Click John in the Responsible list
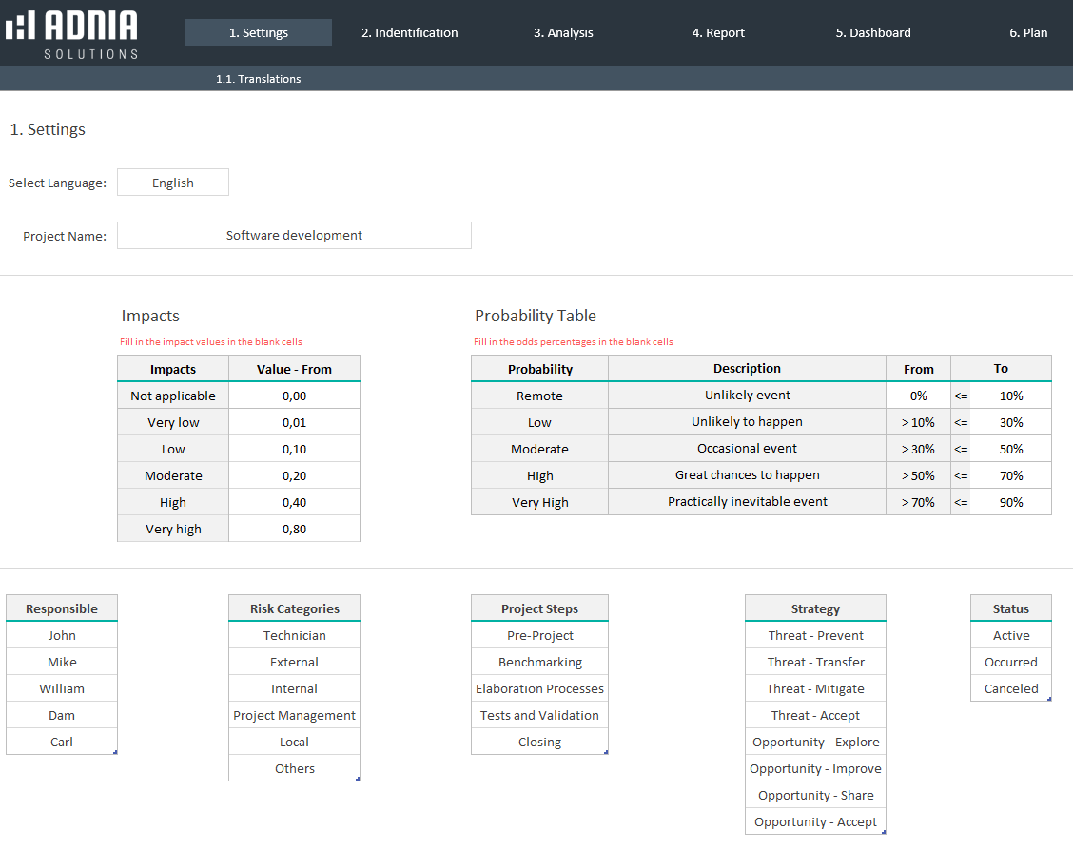Screen dimensions: 1073x849 [62, 635]
